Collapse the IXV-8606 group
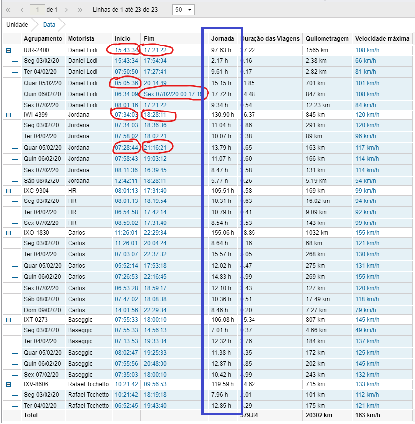The width and height of the screenshot is (415, 424). pos(8,385)
